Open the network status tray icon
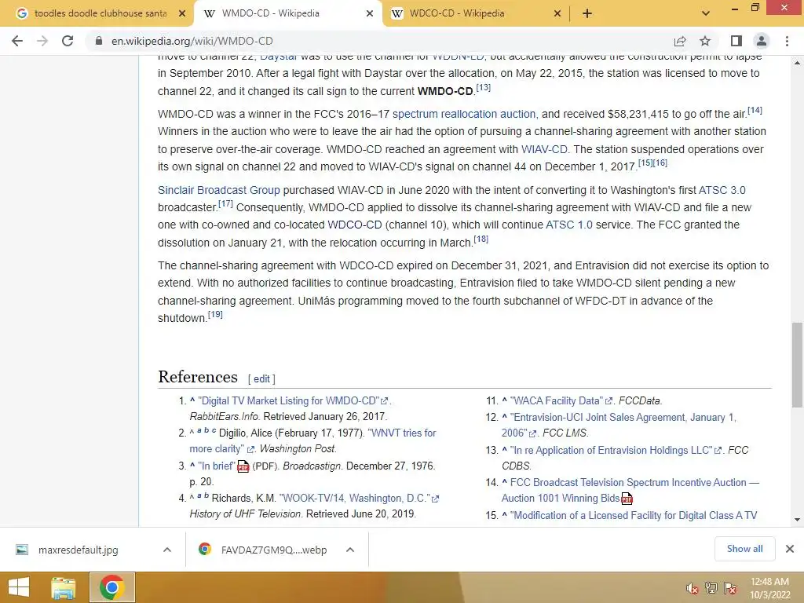The height and width of the screenshot is (603, 804). click(711, 589)
